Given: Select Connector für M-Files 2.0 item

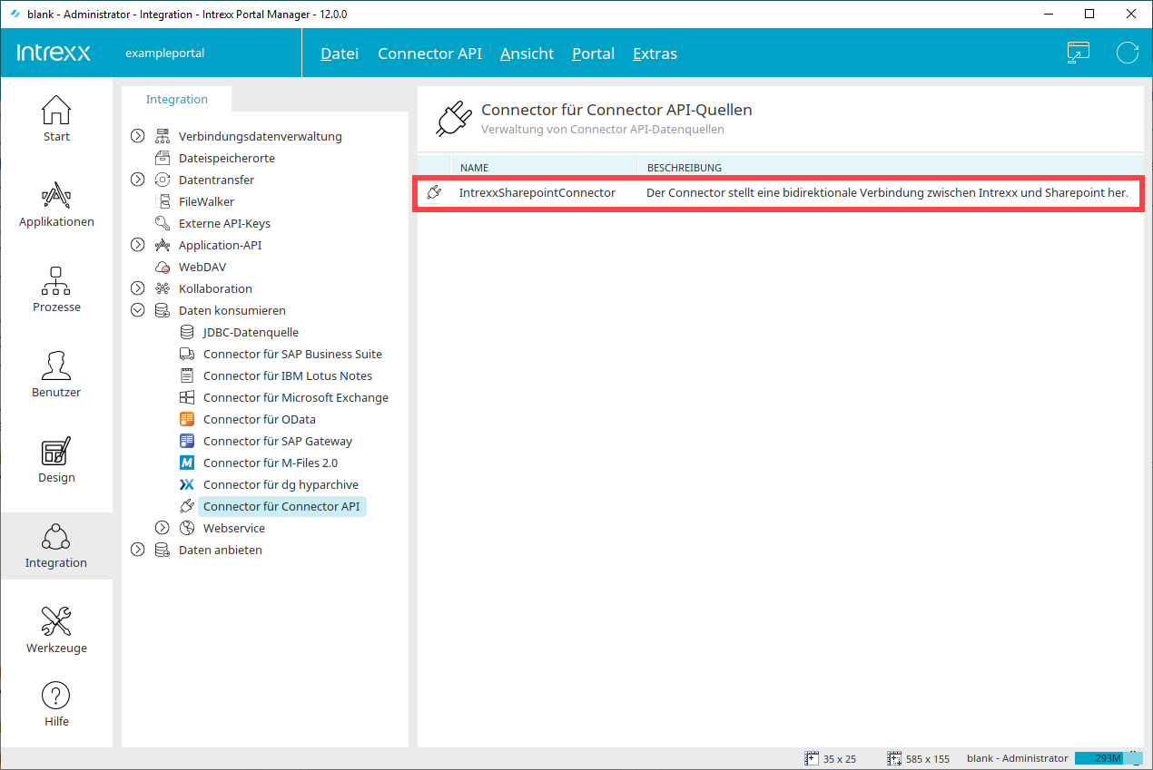Looking at the screenshot, I should [x=271, y=463].
